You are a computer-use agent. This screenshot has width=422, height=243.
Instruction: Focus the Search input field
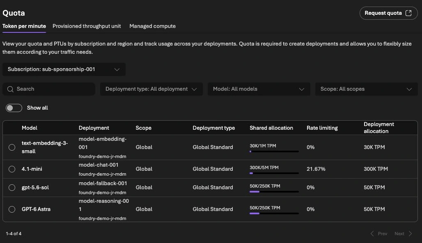click(x=49, y=89)
